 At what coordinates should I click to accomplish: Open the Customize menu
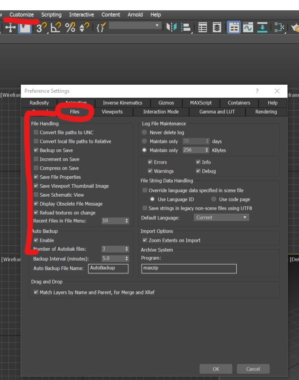21,15
